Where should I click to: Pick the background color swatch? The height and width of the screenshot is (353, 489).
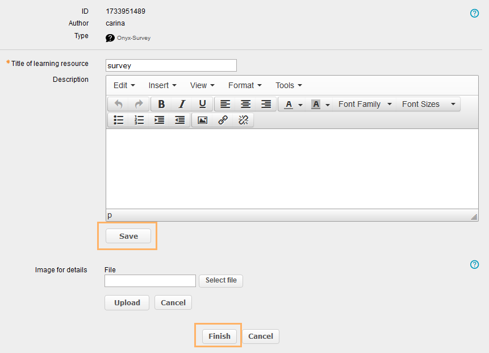(x=316, y=104)
